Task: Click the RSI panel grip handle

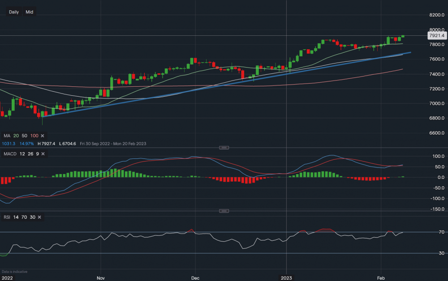Action: tap(224, 210)
